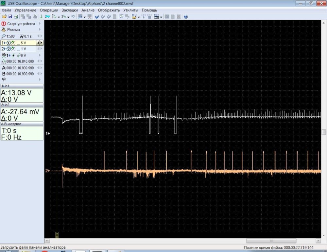Open the Закладки menu
The image size is (327, 252).
point(70,10)
